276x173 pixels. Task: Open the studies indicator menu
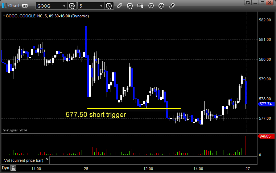click(130, 6)
